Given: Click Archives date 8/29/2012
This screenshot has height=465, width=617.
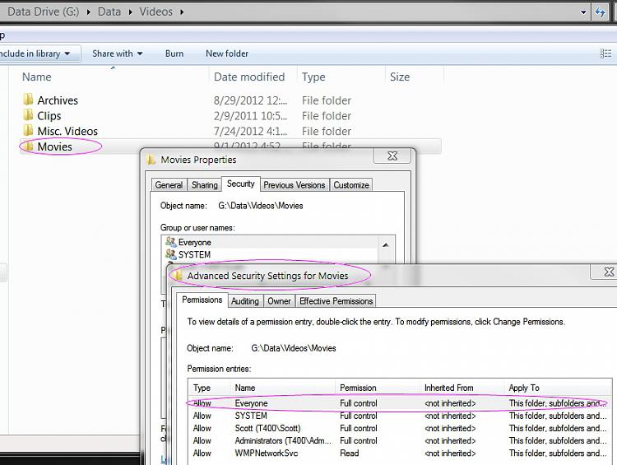Looking at the screenshot, I should click(250, 100).
